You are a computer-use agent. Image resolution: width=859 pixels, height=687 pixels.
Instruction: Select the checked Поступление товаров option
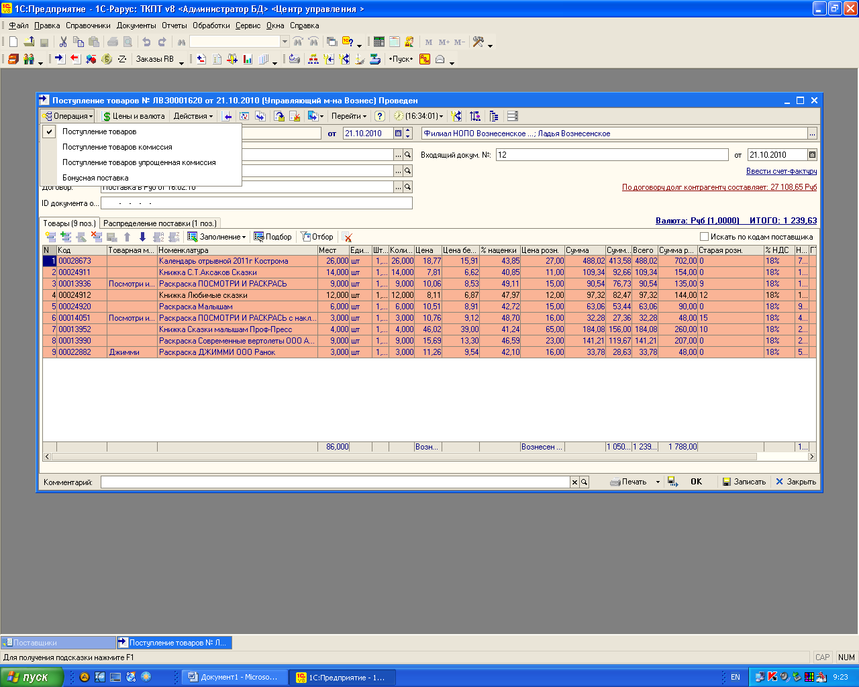pyautogui.click(x=140, y=131)
